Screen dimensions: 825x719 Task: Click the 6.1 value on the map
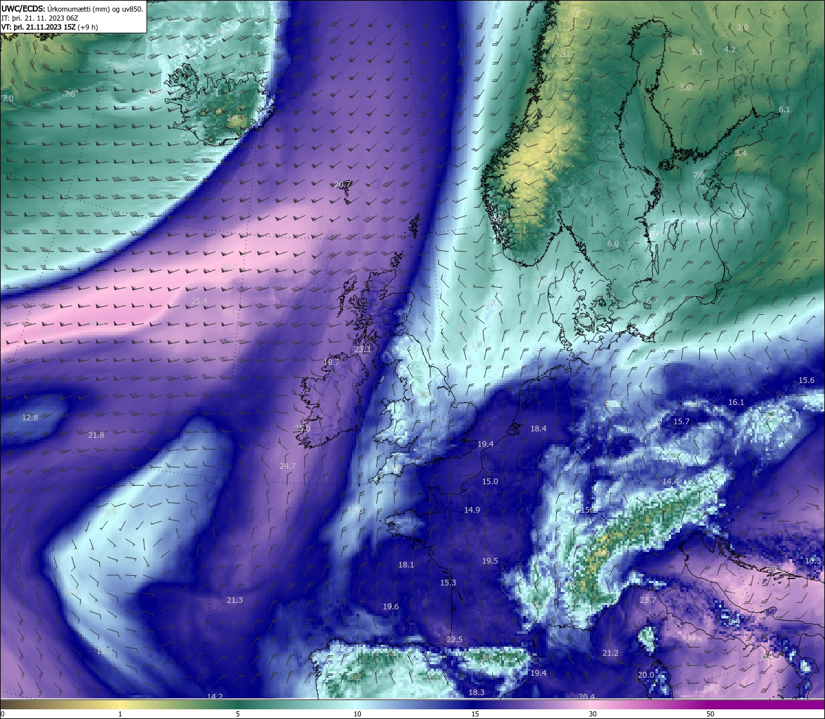coord(784,110)
